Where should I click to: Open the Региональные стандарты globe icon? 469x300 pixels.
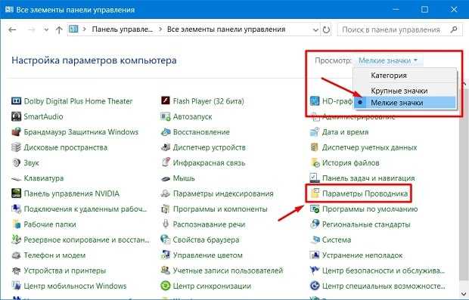tap(315, 224)
